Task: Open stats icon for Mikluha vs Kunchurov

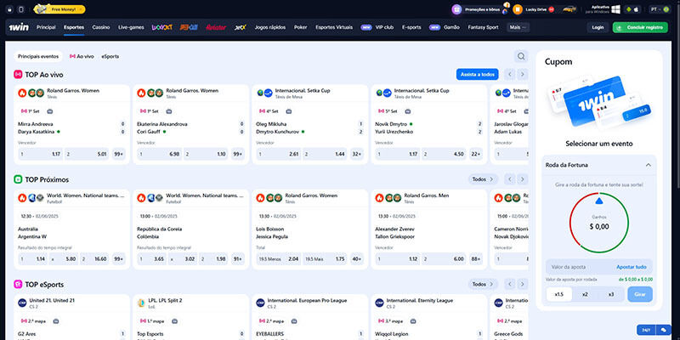Action: pos(289,111)
